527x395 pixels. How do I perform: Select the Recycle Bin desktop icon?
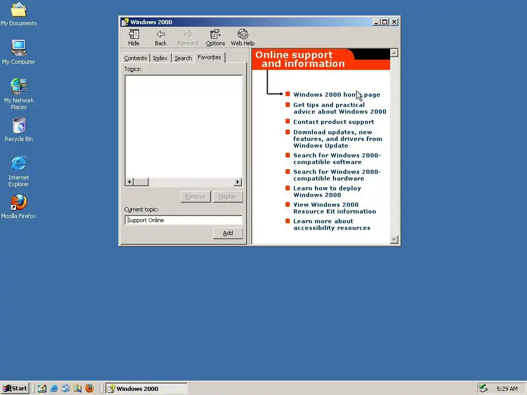pos(19,129)
